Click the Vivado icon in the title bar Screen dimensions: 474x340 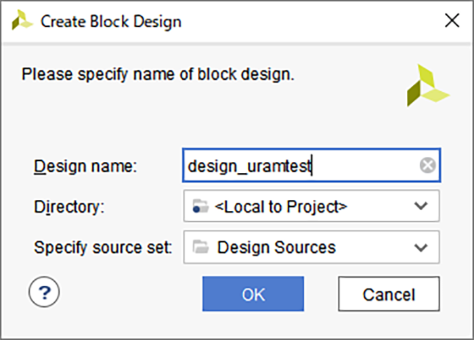click(x=22, y=20)
